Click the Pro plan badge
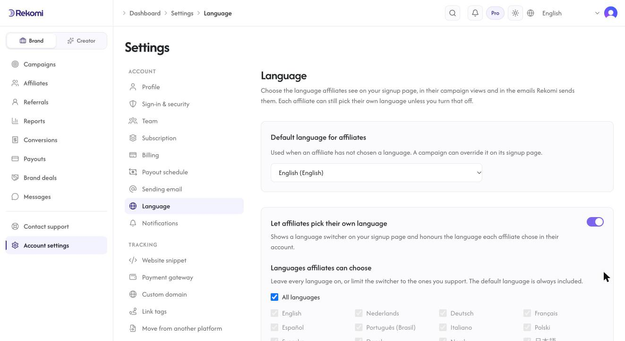 click(495, 13)
